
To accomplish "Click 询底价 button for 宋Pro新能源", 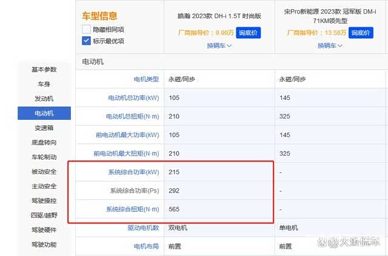I will point(360,32).
